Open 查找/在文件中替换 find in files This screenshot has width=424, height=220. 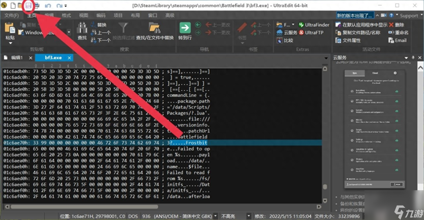click(155, 31)
